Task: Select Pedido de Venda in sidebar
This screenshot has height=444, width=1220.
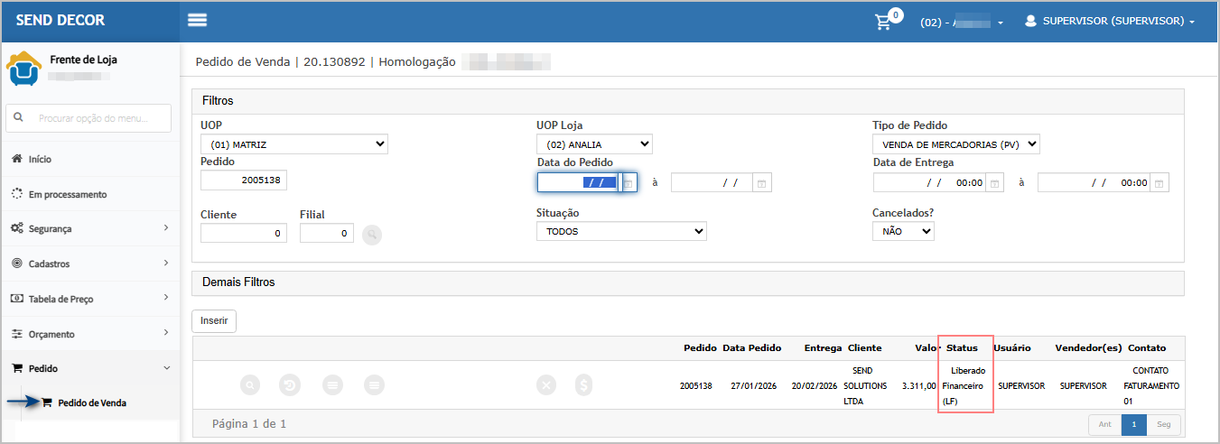Action: click(x=91, y=402)
